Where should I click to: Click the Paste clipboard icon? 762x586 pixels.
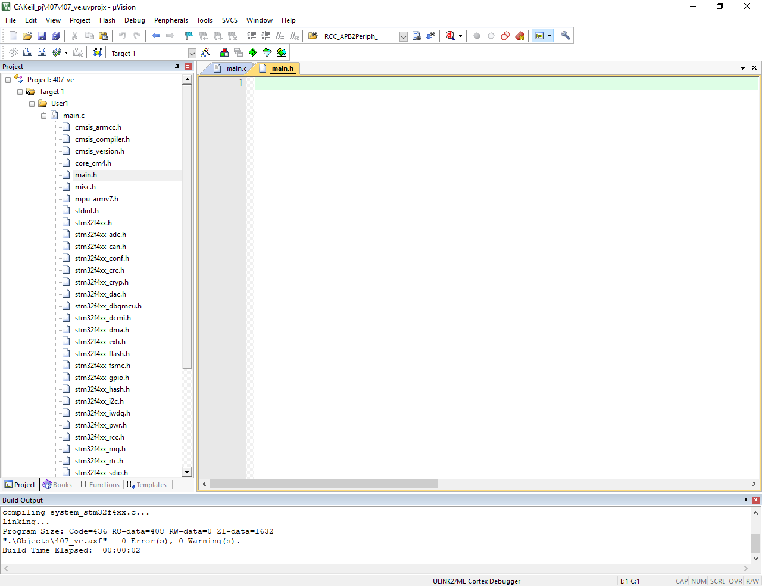pos(104,36)
